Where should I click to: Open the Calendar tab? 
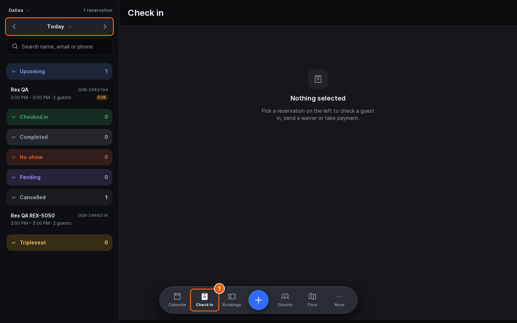point(177,300)
